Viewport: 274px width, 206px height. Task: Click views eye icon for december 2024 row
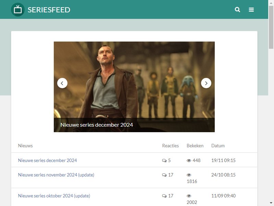click(189, 161)
